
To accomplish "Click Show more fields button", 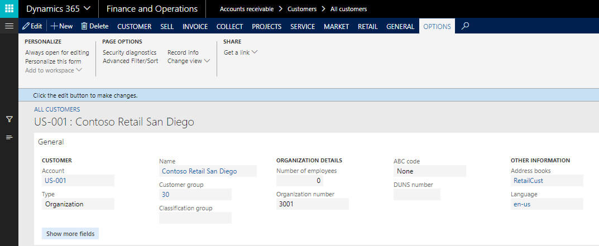I will pos(70,233).
